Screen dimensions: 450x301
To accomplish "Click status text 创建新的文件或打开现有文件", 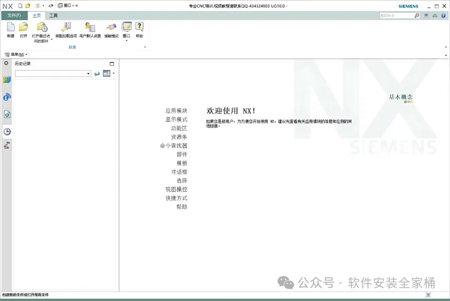I will coord(25,295).
